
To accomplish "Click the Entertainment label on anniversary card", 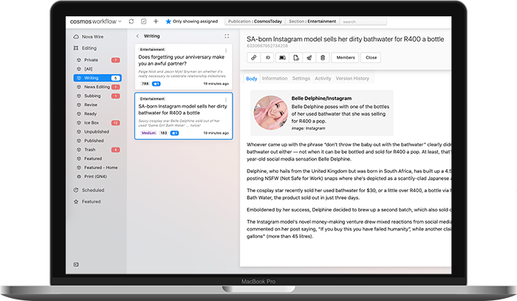I will click(152, 50).
